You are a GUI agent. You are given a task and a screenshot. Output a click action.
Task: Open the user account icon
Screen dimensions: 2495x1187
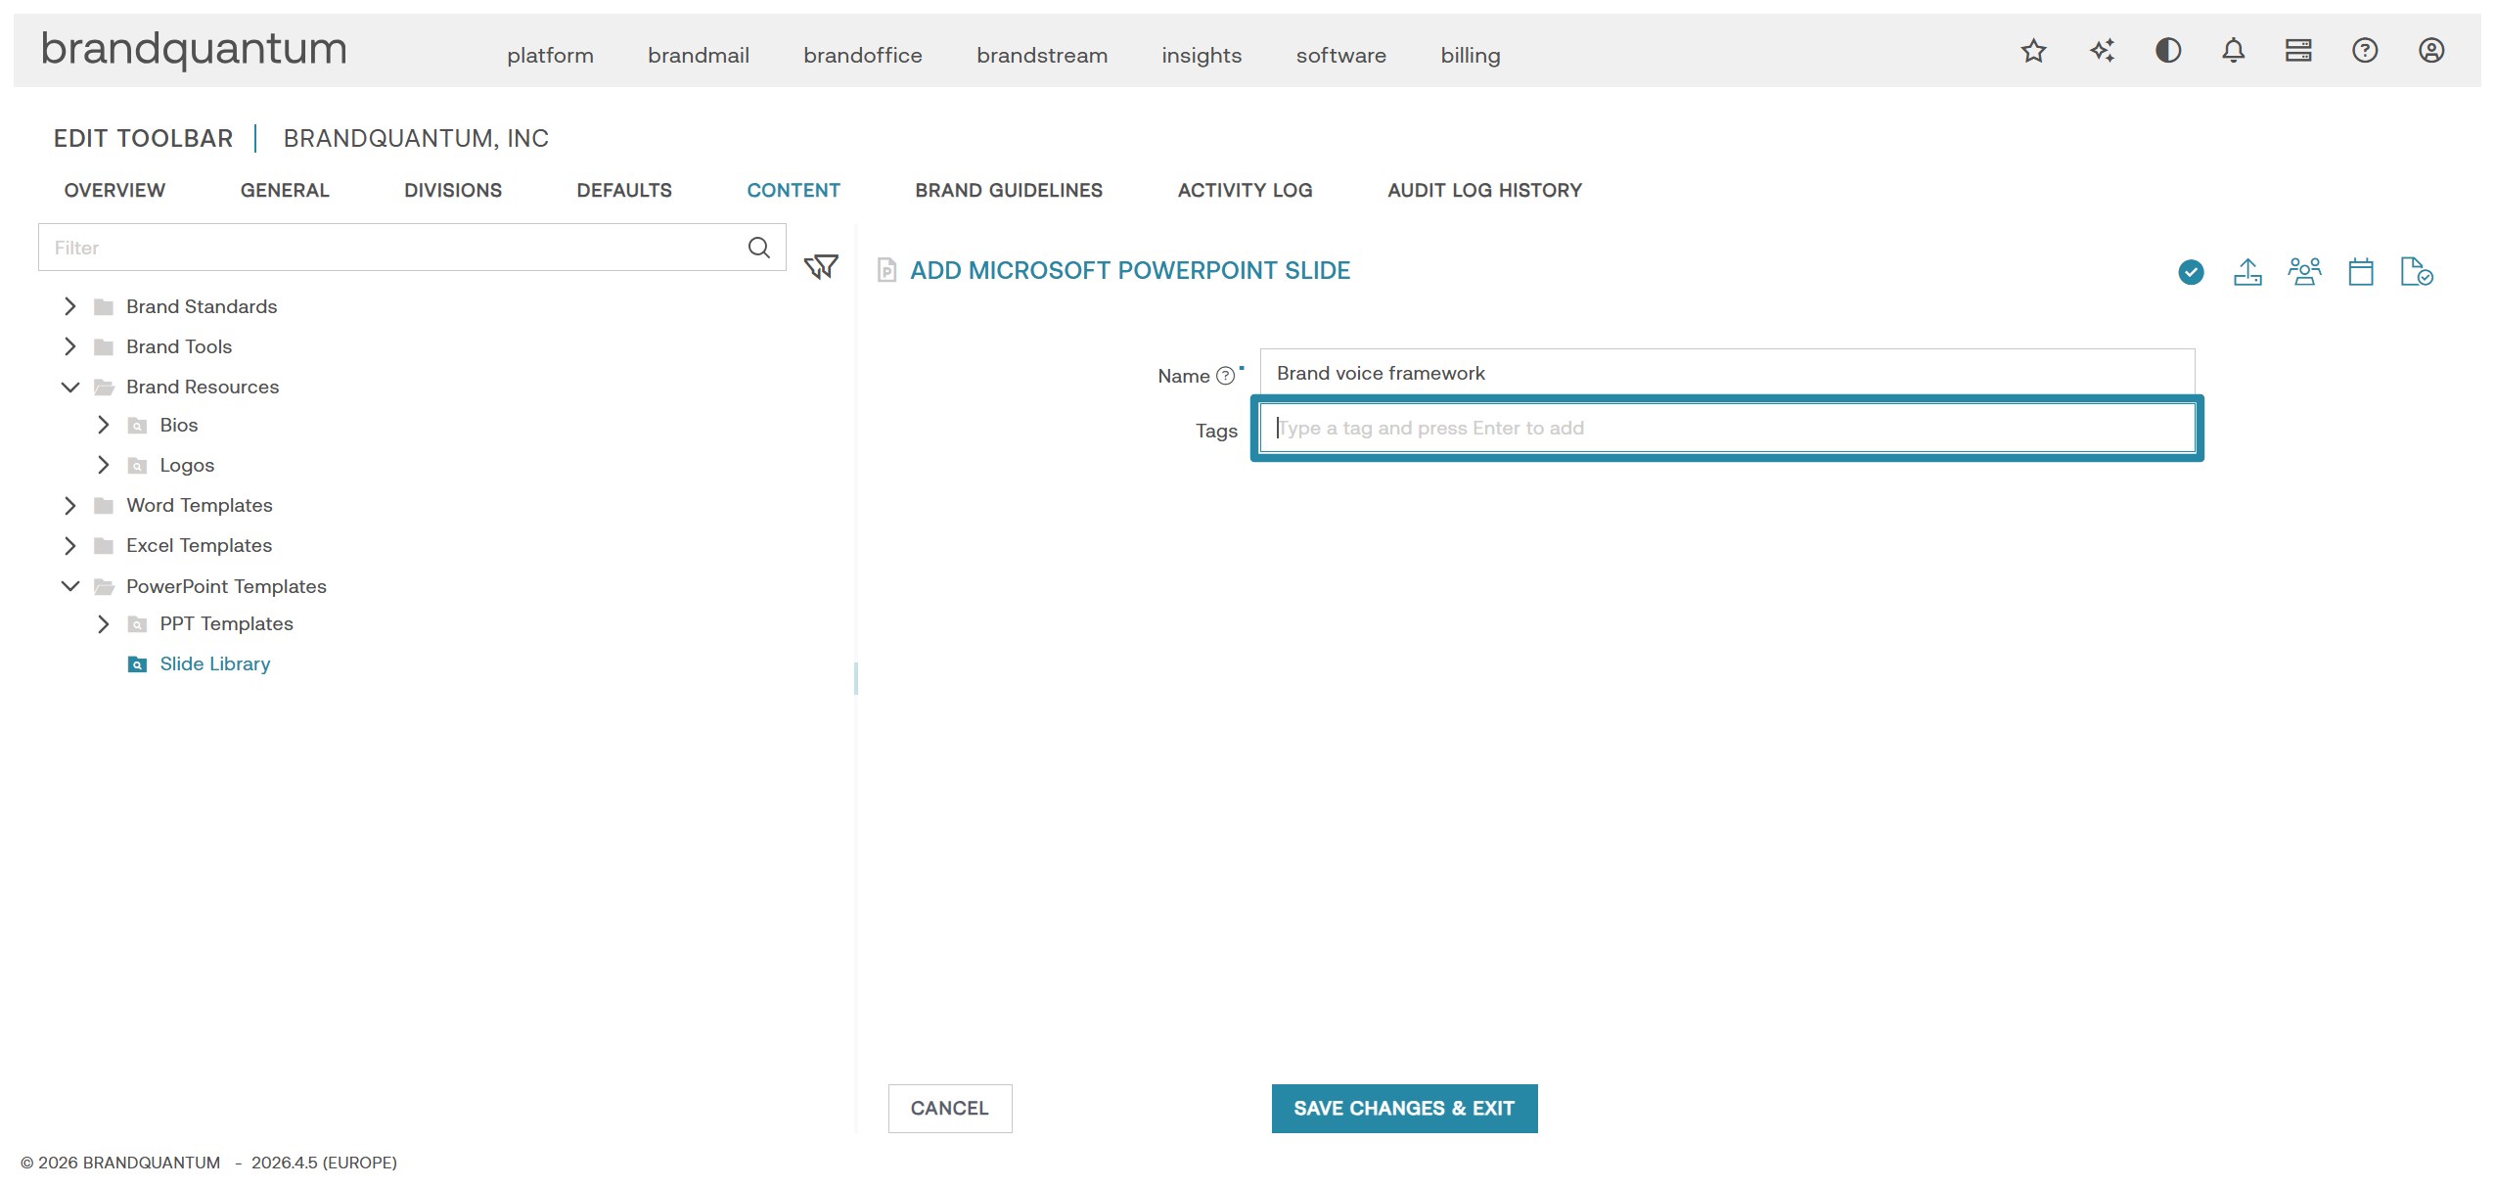tap(2431, 51)
